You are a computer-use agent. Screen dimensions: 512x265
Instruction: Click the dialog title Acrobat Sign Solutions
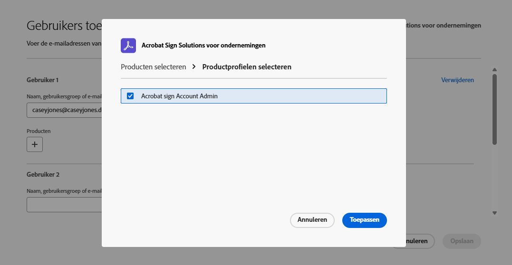(203, 46)
